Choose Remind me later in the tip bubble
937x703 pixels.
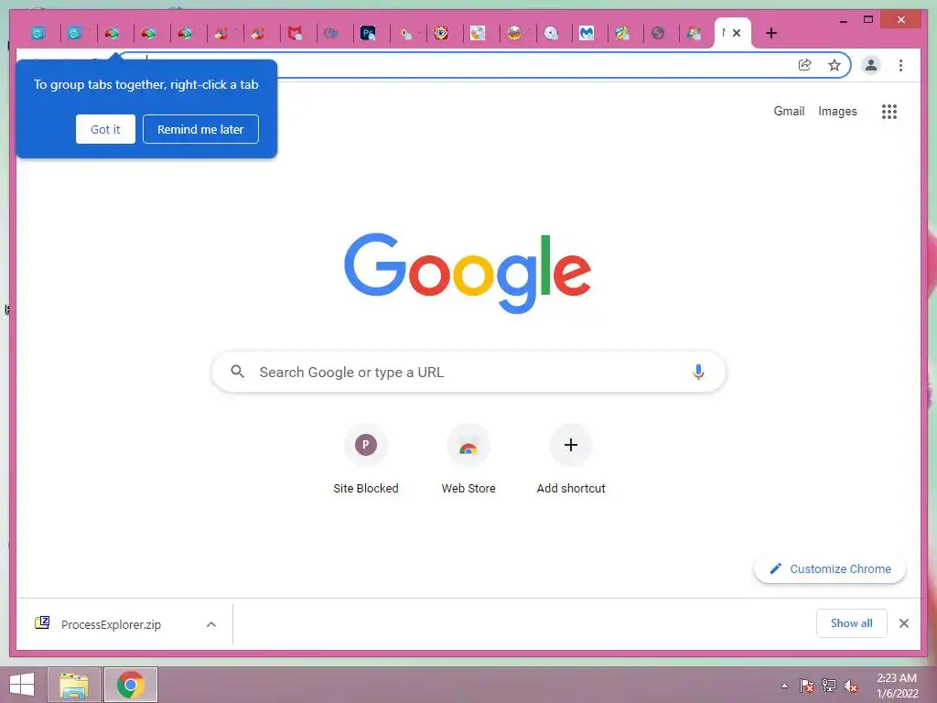point(200,129)
